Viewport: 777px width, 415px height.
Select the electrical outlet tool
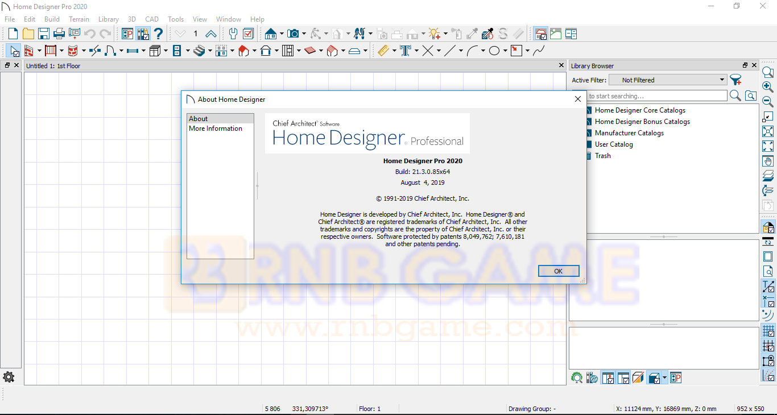coord(177,51)
